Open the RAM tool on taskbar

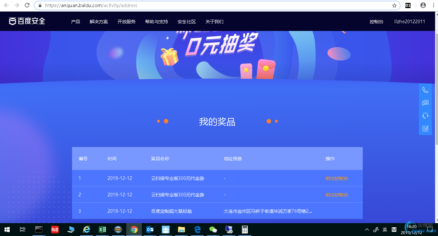(x=118, y=230)
